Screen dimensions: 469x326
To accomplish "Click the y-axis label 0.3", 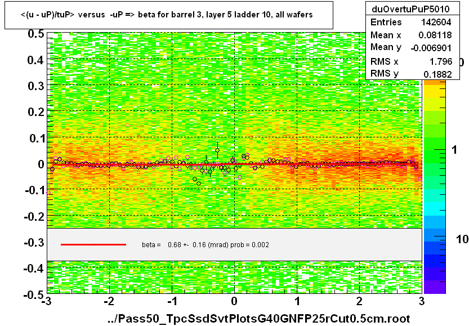I will [36, 86].
